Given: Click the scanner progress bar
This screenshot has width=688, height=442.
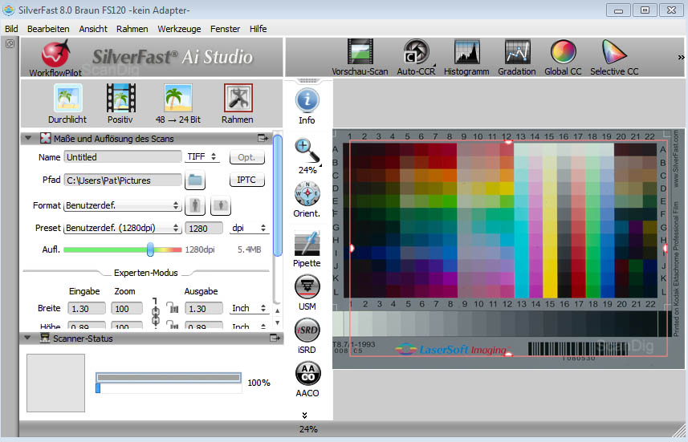Looking at the screenshot, I should tap(169, 378).
